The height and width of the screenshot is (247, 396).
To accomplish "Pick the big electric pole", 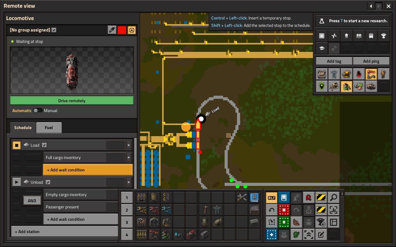I will [217, 210].
